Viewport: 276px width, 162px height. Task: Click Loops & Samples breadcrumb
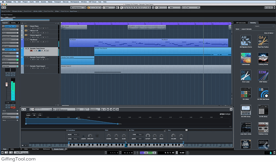click(x=246, y=29)
